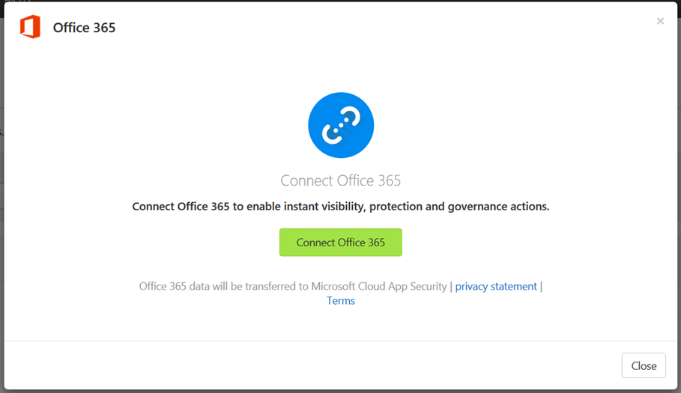This screenshot has width=681, height=393.
Task: Click the white dots inside the link icon
Action: point(341,125)
